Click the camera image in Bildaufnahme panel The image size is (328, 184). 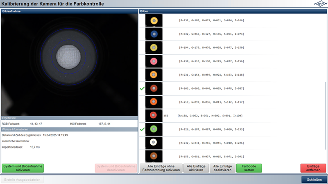[x=69, y=65]
